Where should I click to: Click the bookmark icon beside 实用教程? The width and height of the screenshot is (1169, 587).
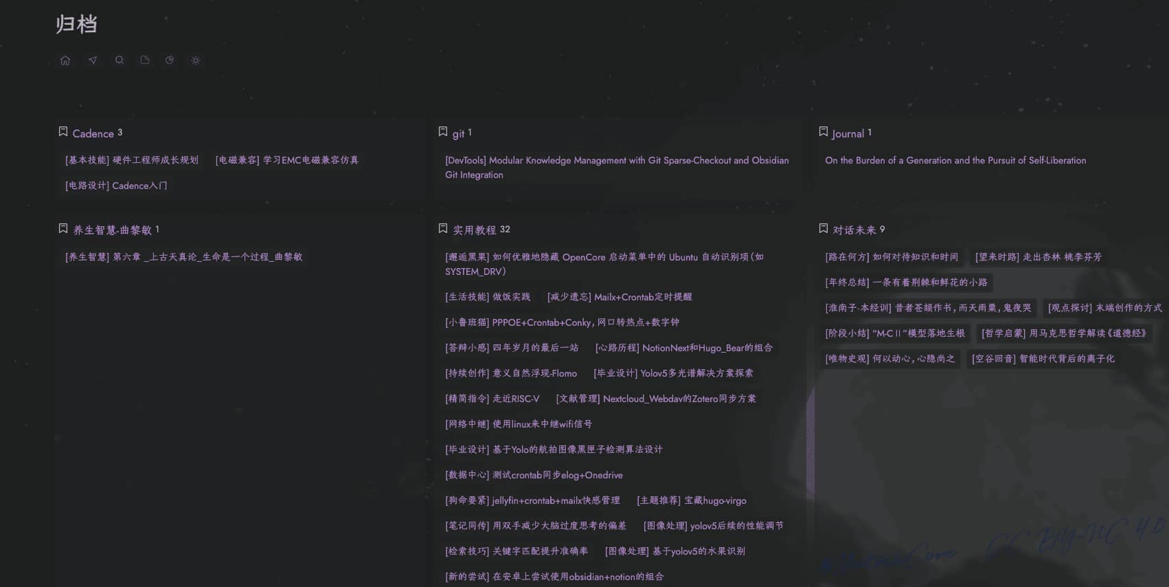coord(443,229)
